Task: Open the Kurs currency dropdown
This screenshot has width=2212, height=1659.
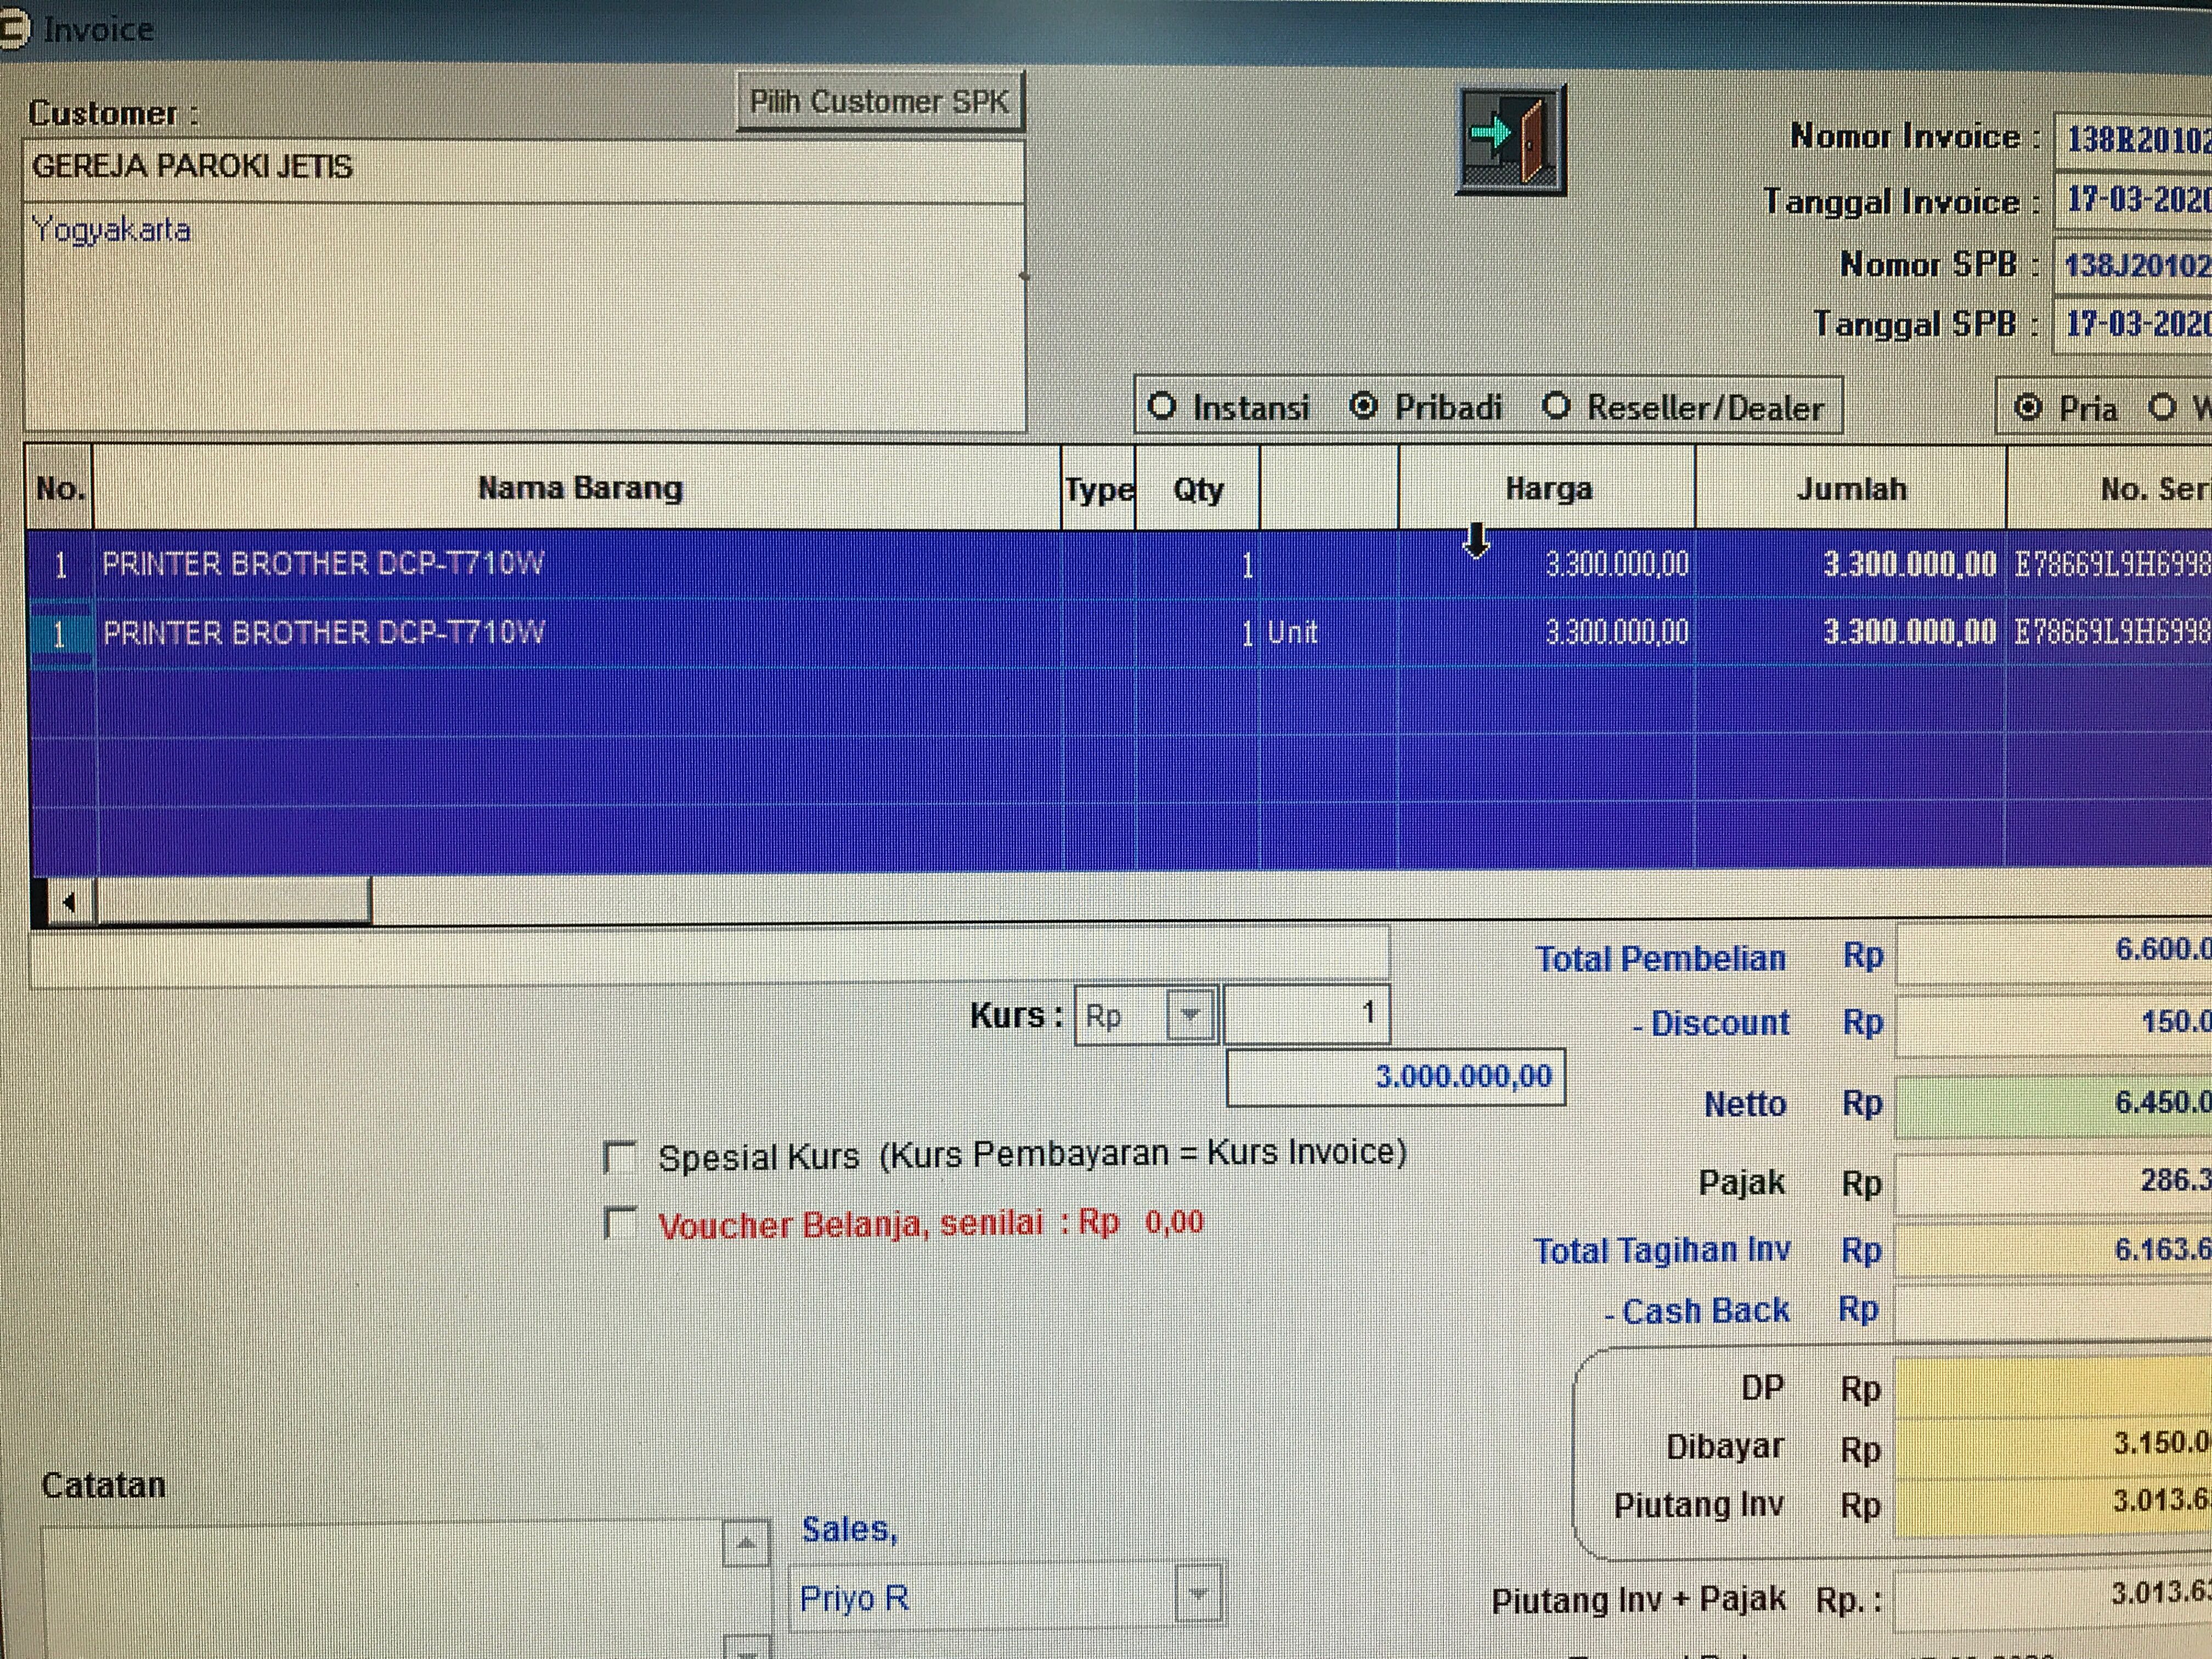Action: click(1189, 1016)
